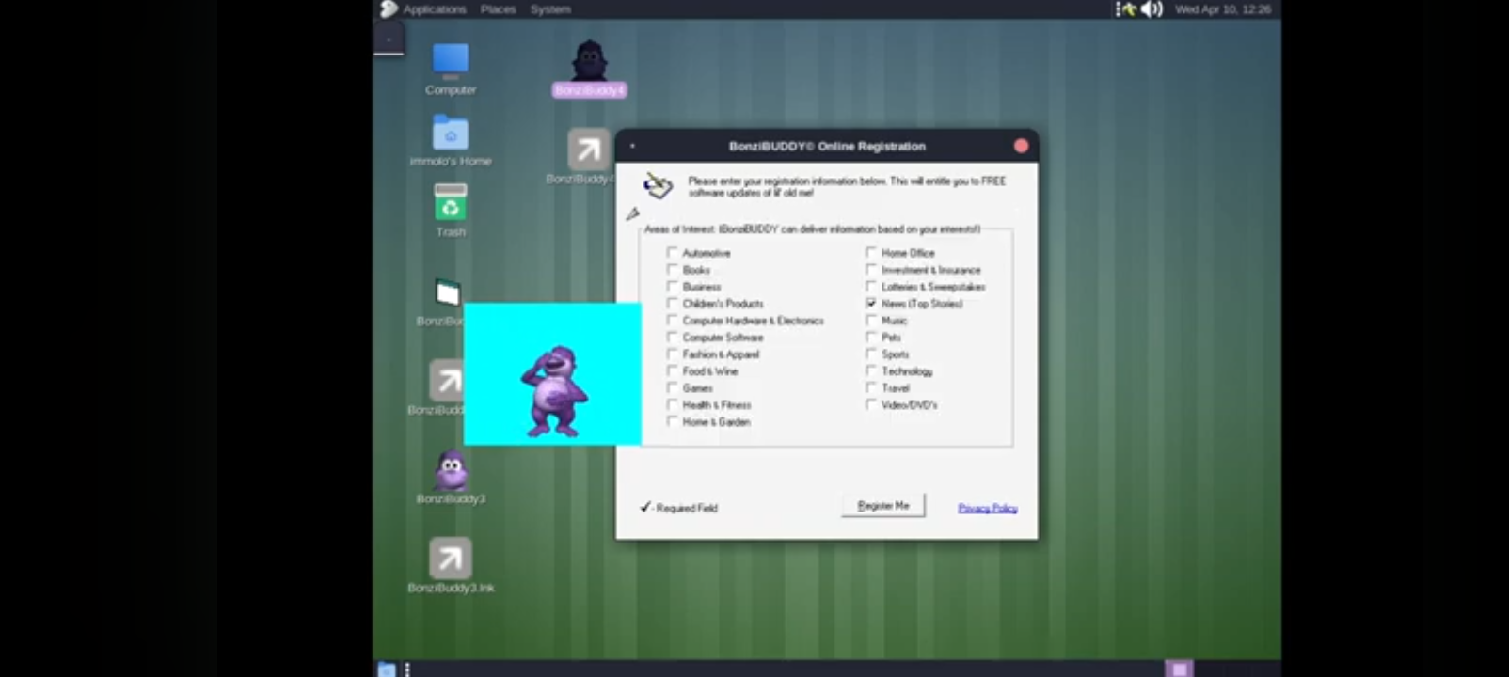Click the pen icon in registration dialog header

[658, 185]
